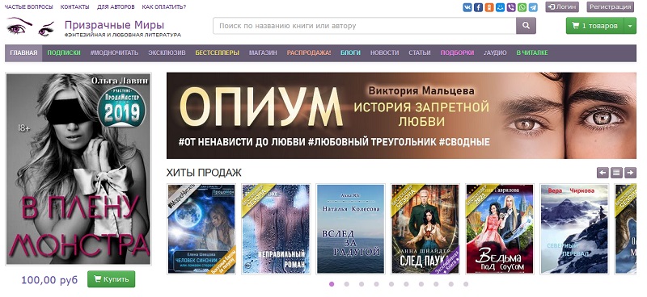
Task: Open Магазин menu item
Action: (x=263, y=52)
